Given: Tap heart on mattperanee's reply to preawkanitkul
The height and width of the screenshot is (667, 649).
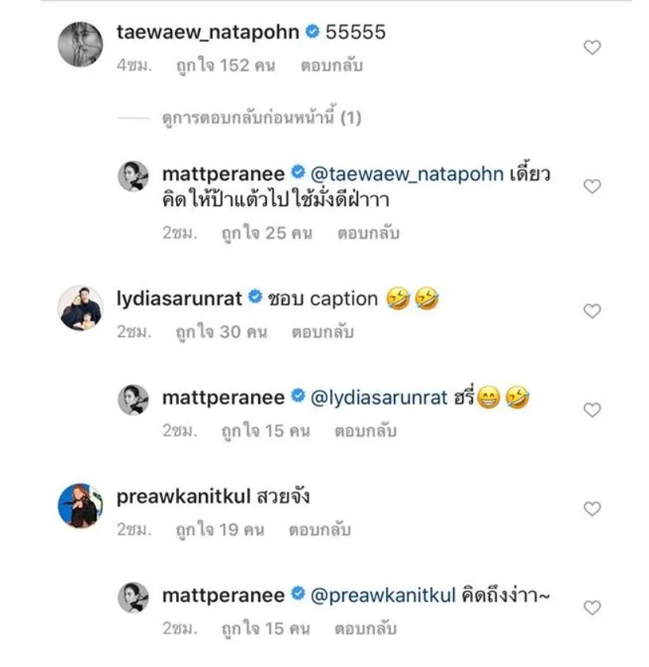Looking at the screenshot, I should coord(592,608).
